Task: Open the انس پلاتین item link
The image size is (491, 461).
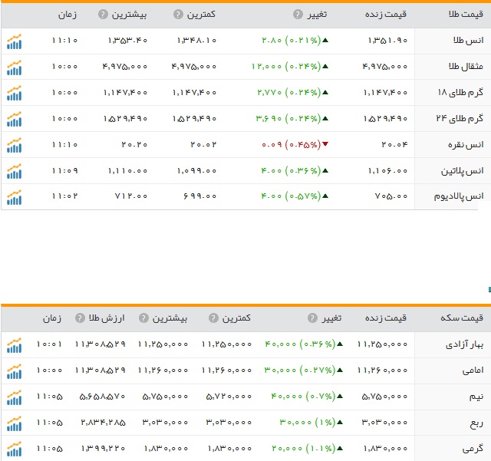Action: (x=462, y=171)
